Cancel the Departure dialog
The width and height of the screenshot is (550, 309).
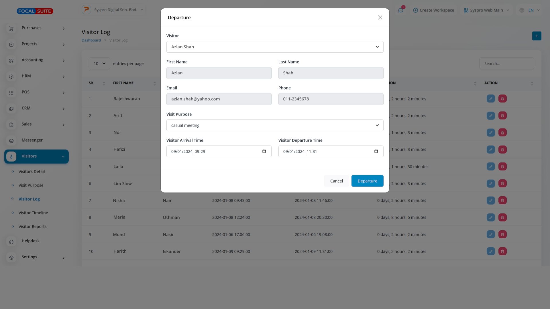tap(336, 181)
